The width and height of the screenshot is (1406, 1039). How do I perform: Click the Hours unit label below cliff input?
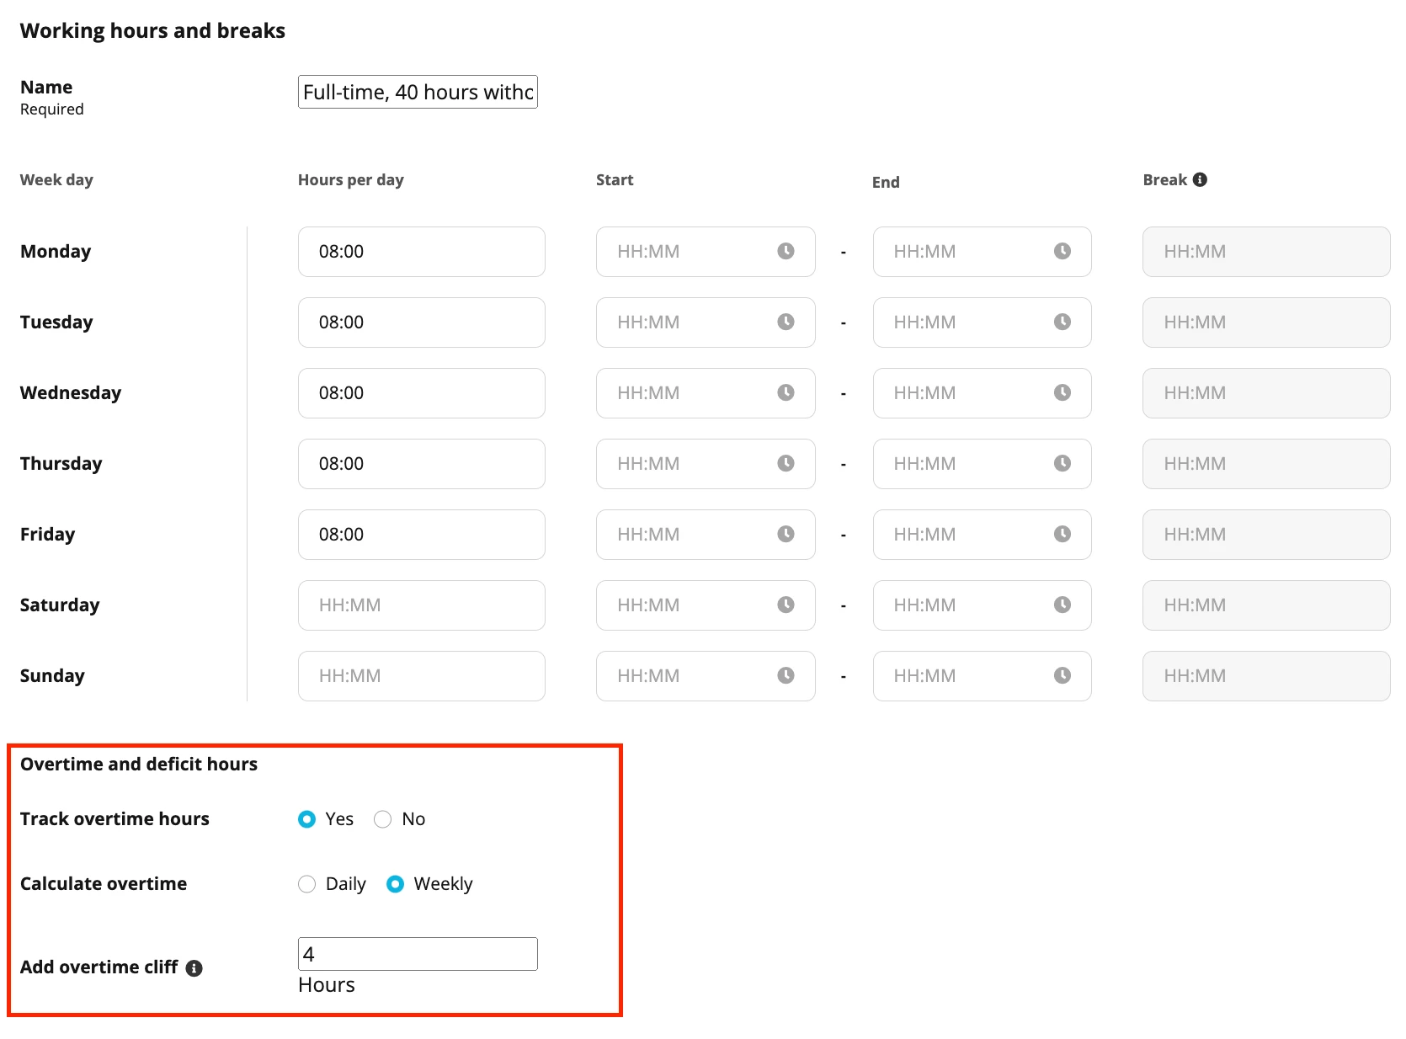click(327, 985)
